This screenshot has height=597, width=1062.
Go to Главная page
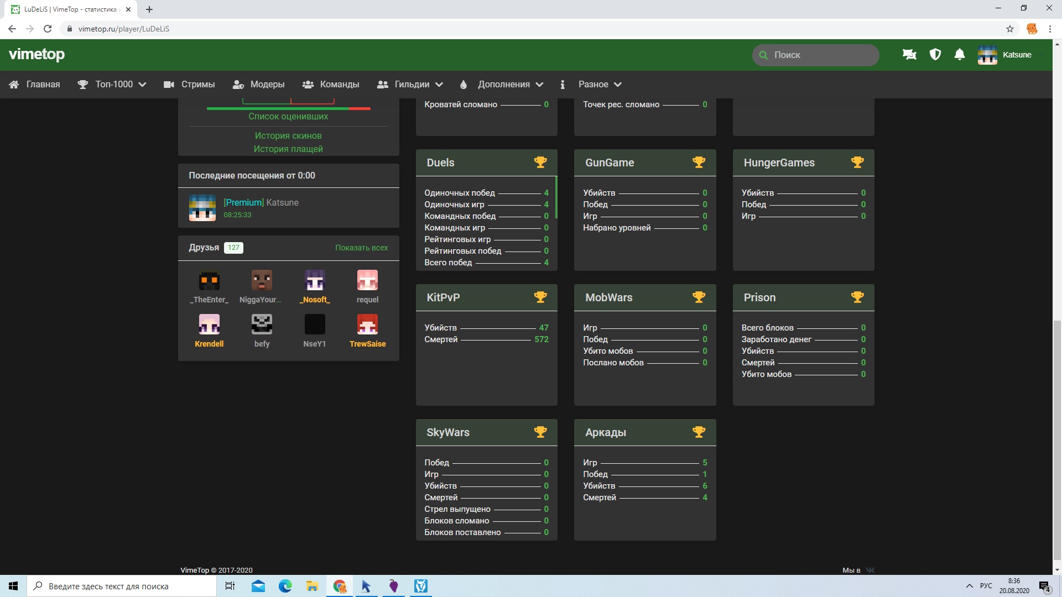click(34, 84)
